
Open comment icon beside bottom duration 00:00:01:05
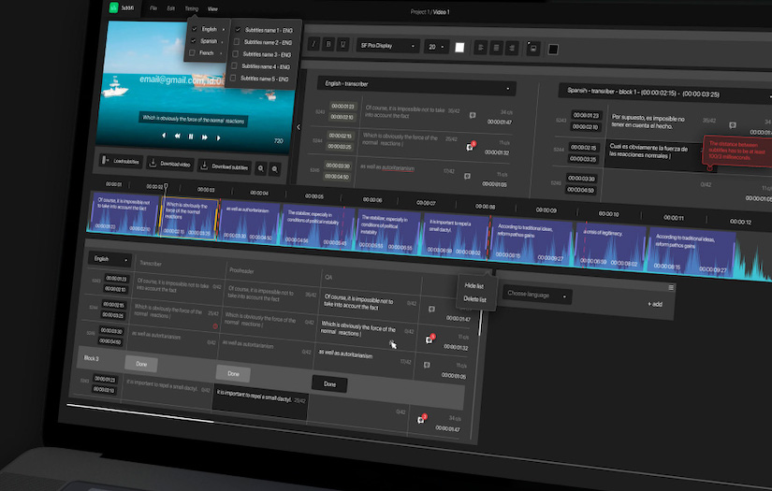pos(427,365)
